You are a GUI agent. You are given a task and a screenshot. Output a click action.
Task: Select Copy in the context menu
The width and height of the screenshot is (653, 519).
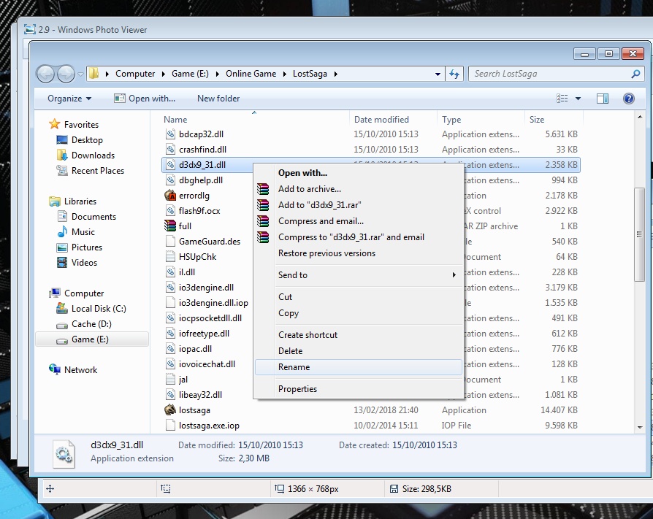(x=358, y=313)
